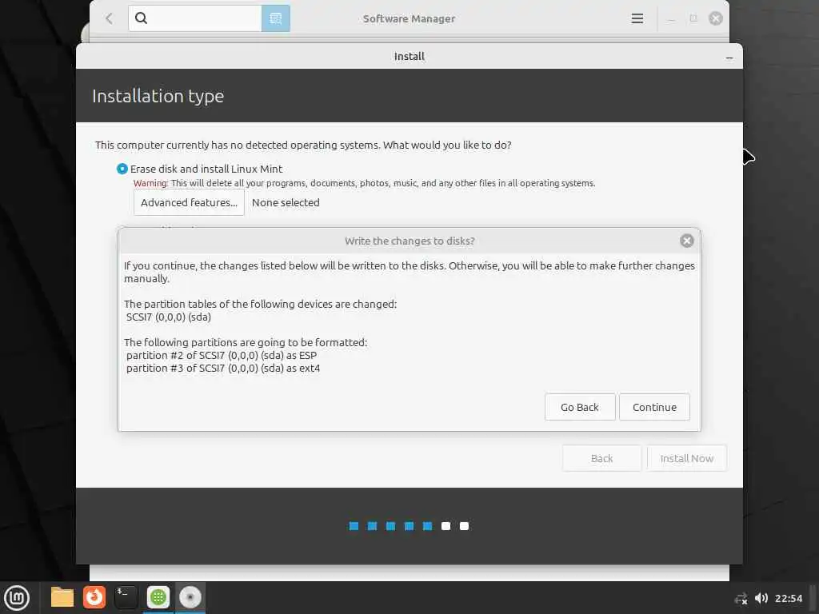Open Advanced features options
The height and width of the screenshot is (614, 819).
pyautogui.click(x=189, y=202)
